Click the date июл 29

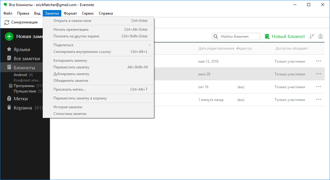(x=204, y=74)
